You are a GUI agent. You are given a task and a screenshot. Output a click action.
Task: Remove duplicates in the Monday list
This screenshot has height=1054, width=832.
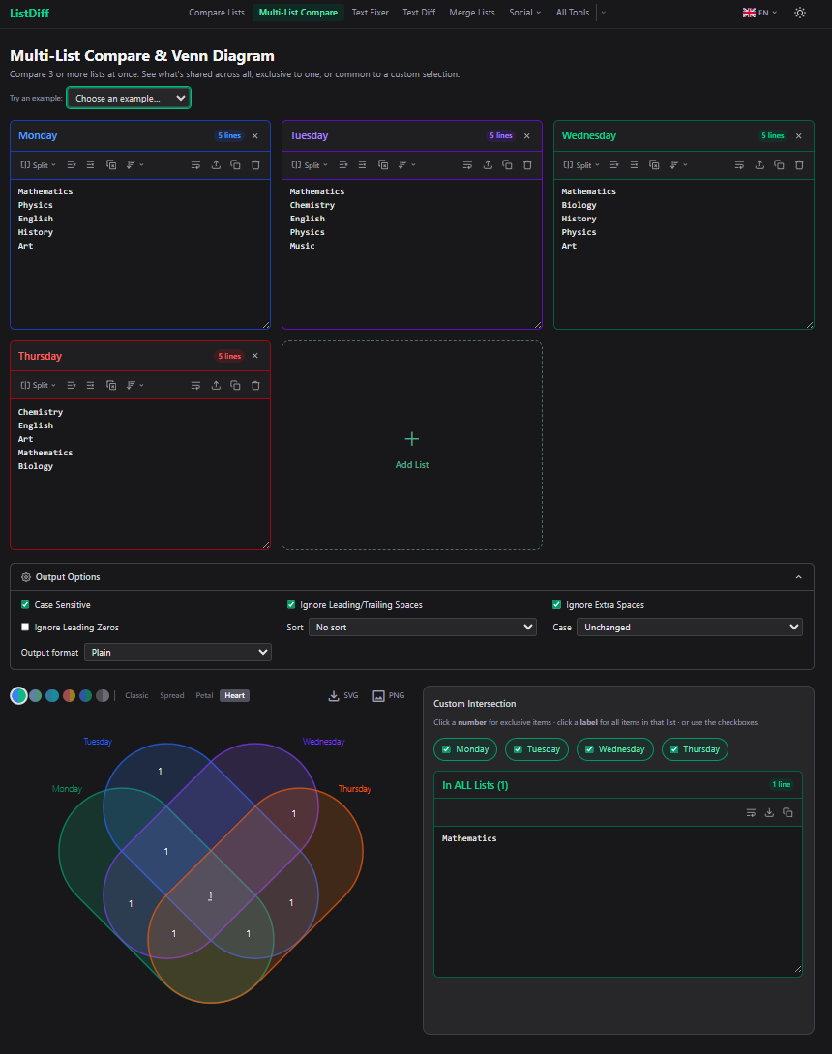click(111, 164)
